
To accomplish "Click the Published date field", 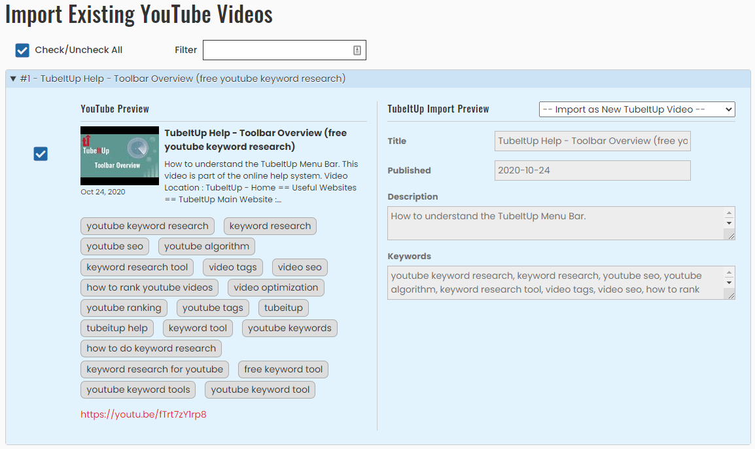I will click(592, 171).
